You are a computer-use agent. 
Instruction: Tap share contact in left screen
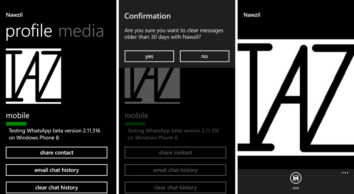[56, 153]
